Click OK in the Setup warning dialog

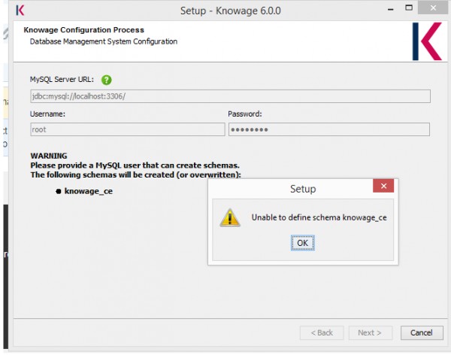click(x=303, y=243)
